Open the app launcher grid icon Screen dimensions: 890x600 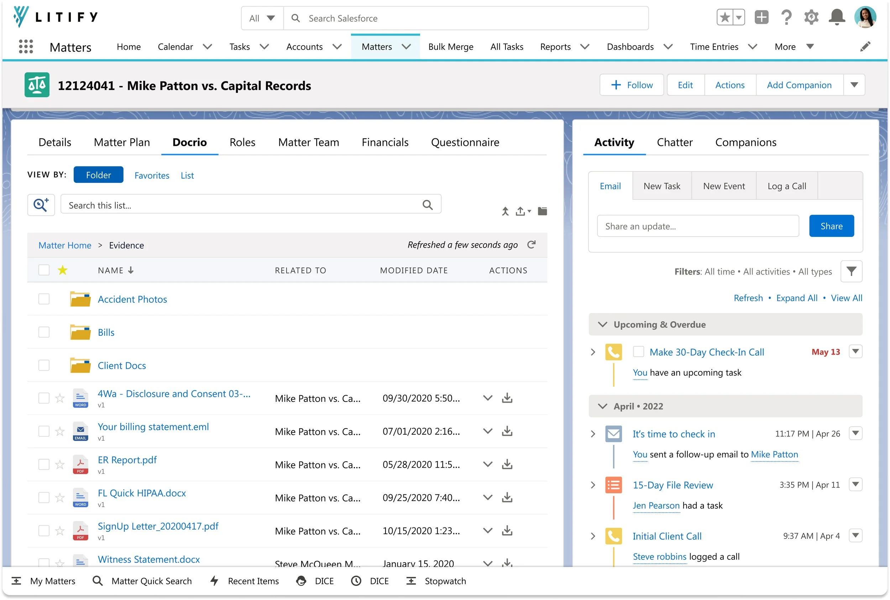pos(26,47)
